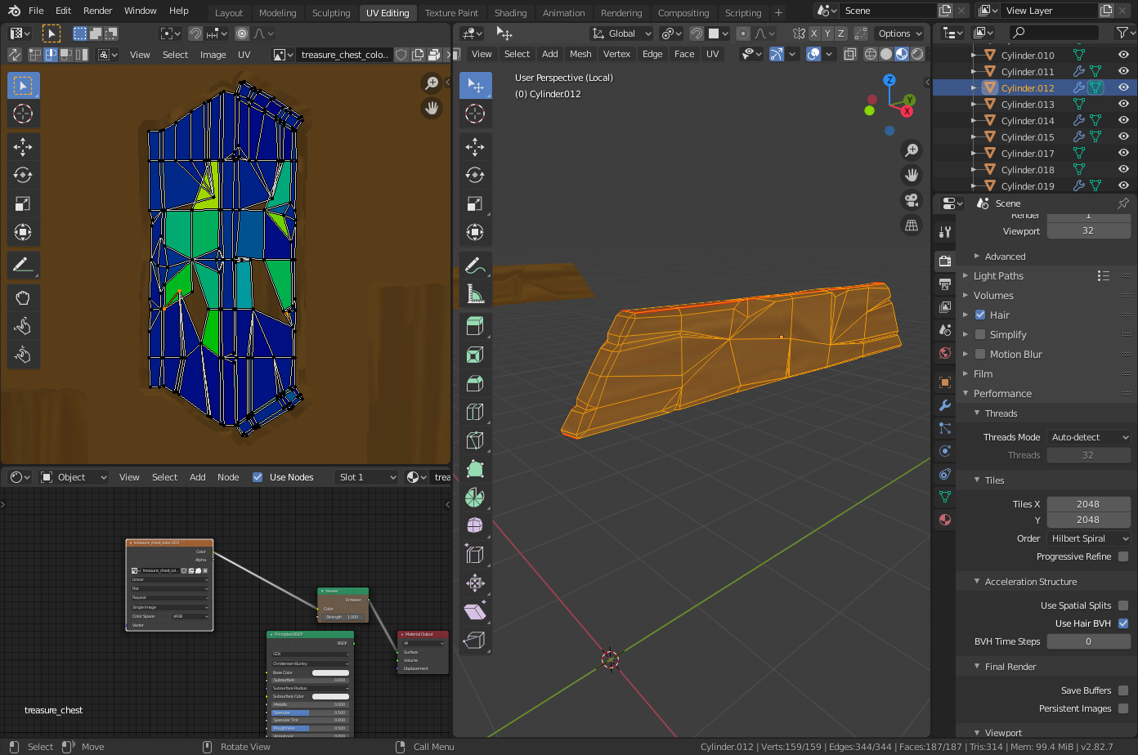Switch to the Shading workspace tab
The image size is (1138, 755).
point(510,12)
